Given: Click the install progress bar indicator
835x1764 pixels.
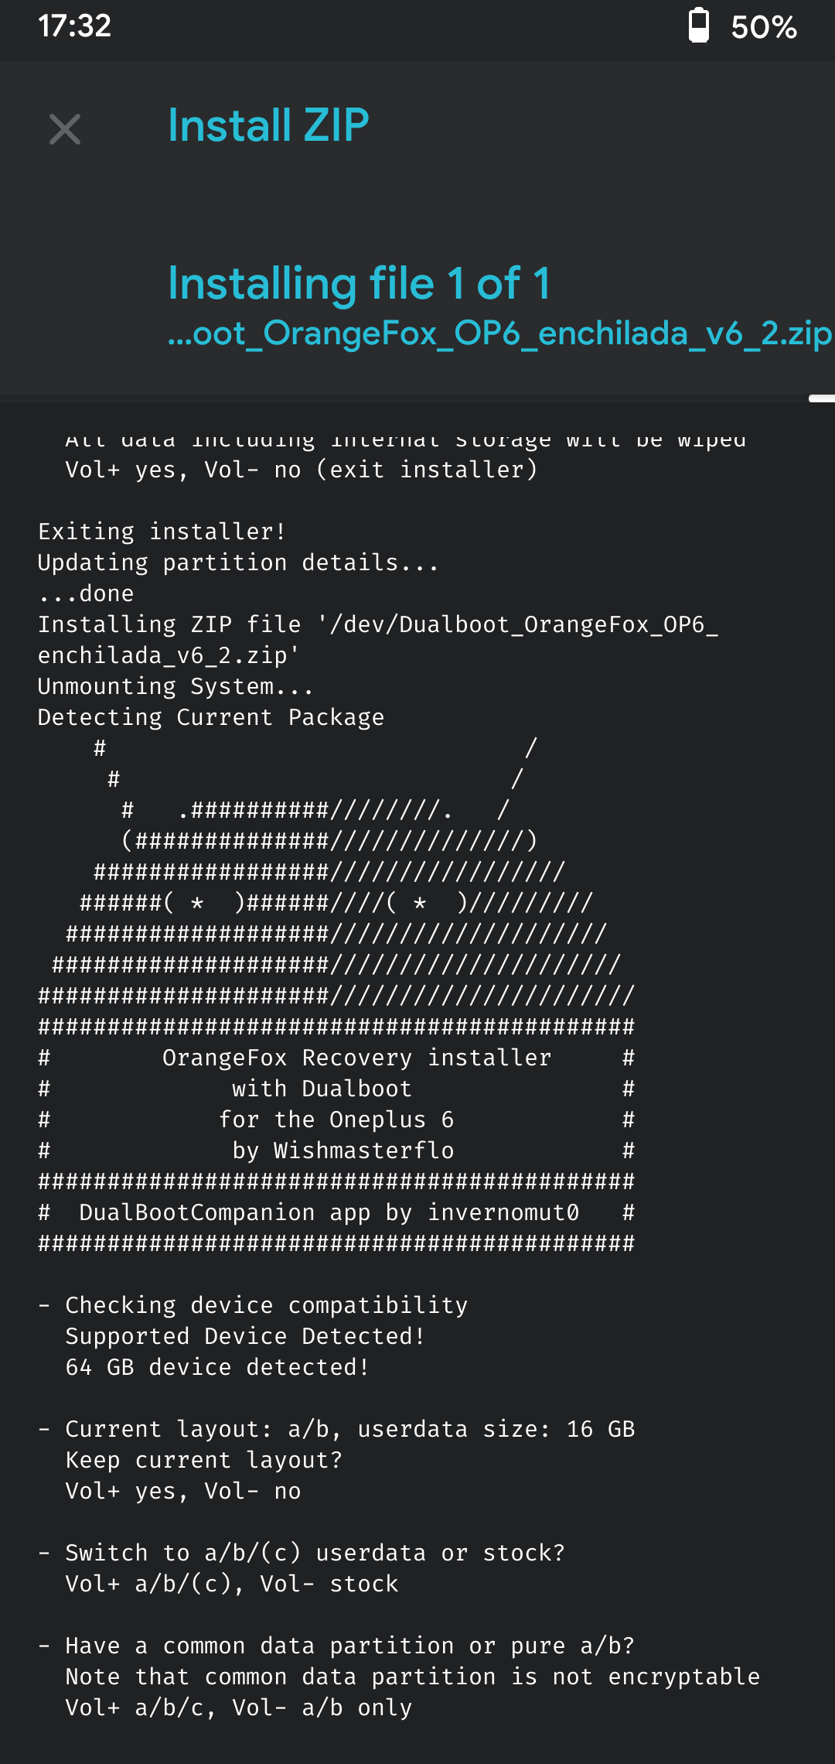Looking at the screenshot, I should click(821, 398).
